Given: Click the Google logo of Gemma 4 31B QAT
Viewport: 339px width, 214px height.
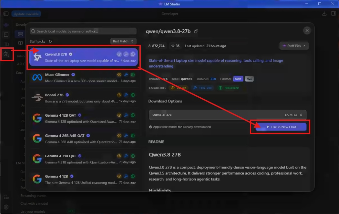Looking at the screenshot, I should 37,159.
